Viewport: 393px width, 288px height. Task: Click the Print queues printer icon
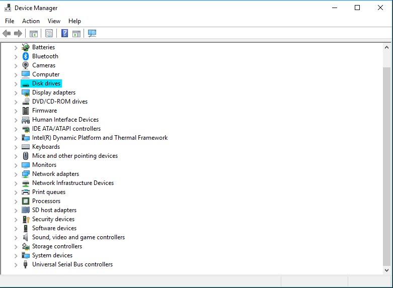[26, 192]
